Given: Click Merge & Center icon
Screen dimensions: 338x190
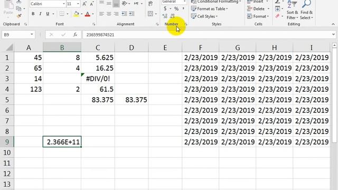Looking at the screenshot, I should (151, 14).
